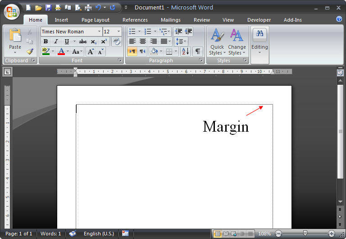Switch to the Developer tab
The width and height of the screenshot is (346, 239).
click(259, 20)
